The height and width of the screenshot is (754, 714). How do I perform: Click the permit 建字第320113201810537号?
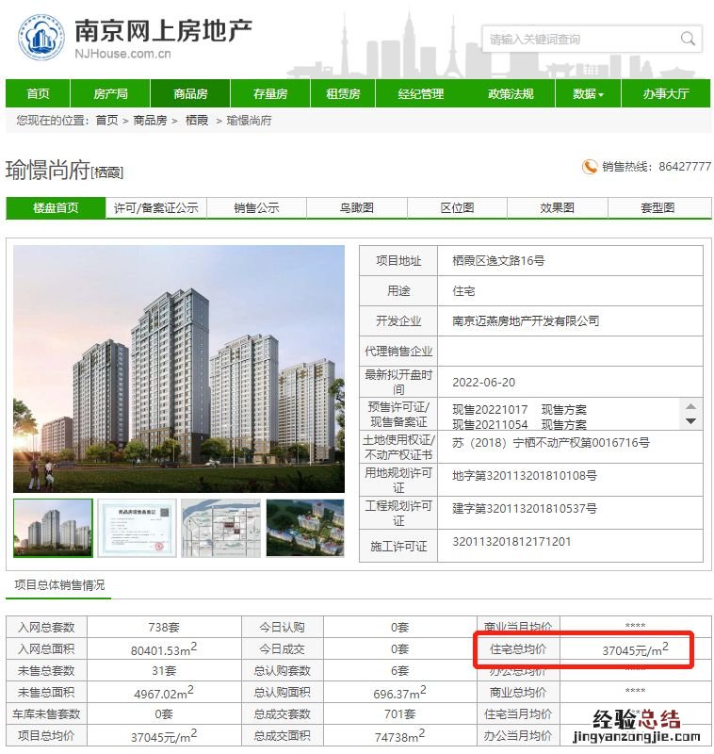(525, 508)
